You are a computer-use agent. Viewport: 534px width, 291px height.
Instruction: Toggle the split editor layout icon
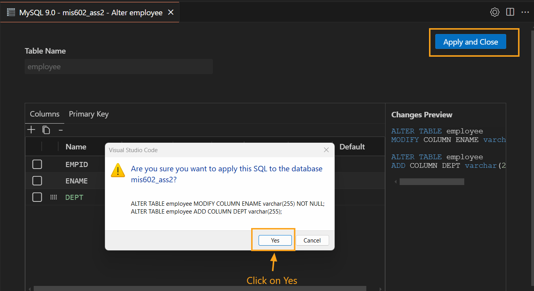click(x=510, y=12)
